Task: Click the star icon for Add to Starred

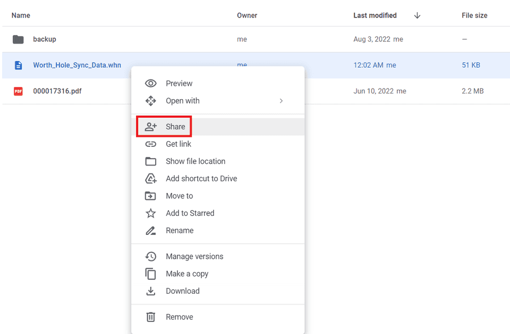Action: pyautogui.click(x=151, y=213)
